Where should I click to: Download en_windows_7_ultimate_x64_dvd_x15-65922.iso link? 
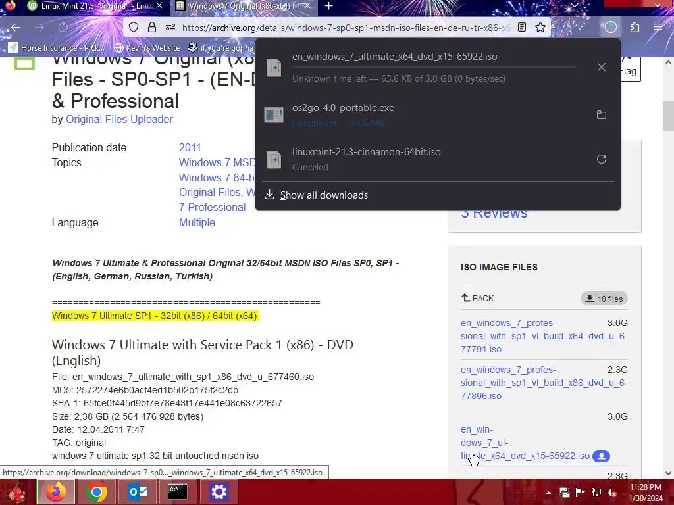[x=525, y=443]
